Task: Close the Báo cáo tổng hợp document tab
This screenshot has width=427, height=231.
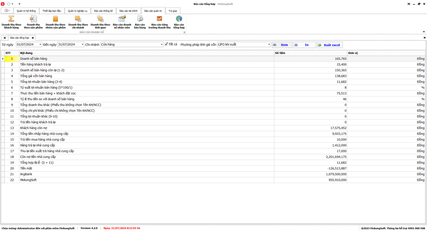Action: pyautogui.click(x=33, y=38)
